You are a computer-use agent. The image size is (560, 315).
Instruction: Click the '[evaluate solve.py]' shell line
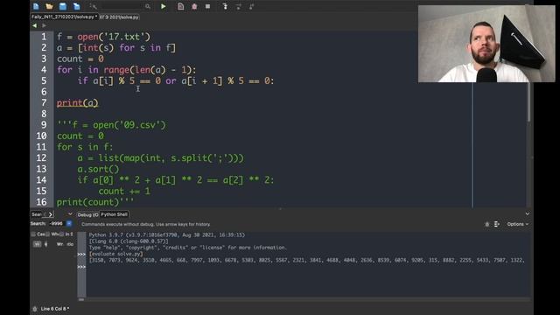(116, 254)
